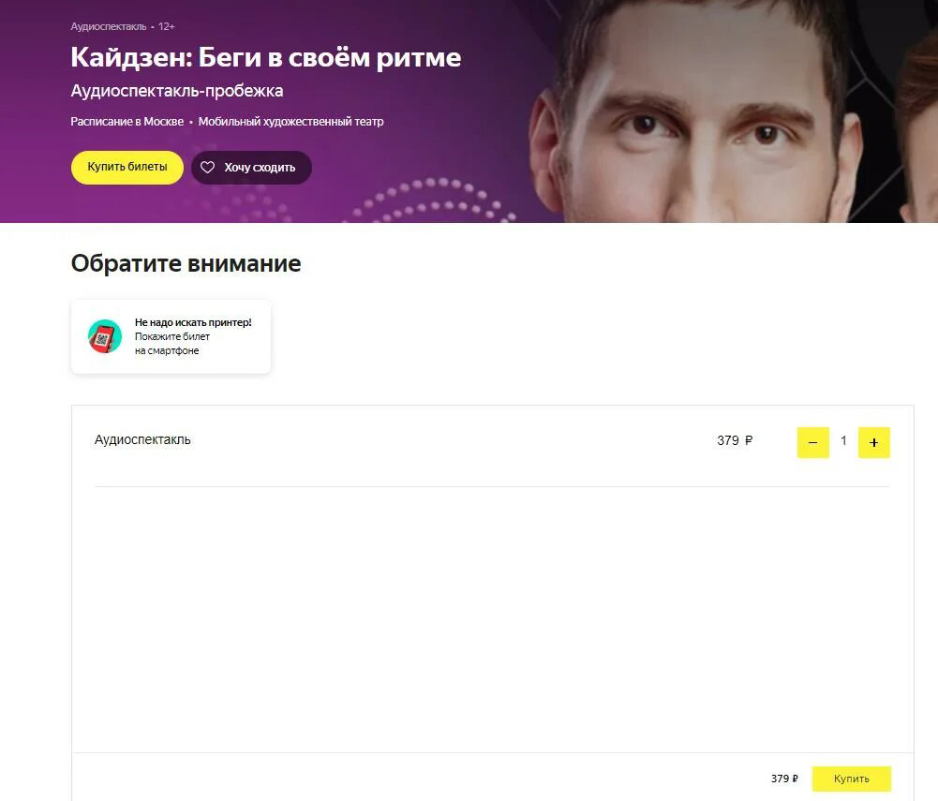Image resolution: width=938 pixels, height=801 pixels.
Task: Click the 12+ age rating label
Action: [166, 26]
